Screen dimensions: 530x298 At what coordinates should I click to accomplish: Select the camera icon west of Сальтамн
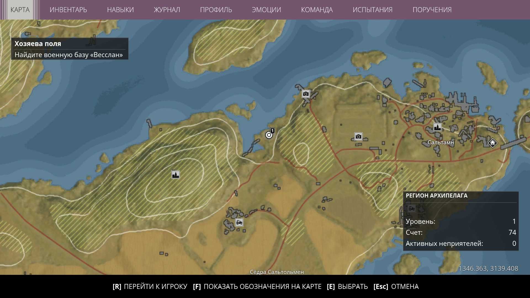358,137
